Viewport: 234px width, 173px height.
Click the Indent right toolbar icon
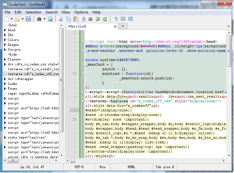pos(131,19)
